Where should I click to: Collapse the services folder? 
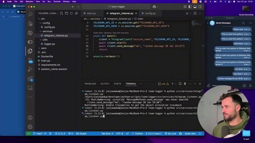click(x=41, y=31)
